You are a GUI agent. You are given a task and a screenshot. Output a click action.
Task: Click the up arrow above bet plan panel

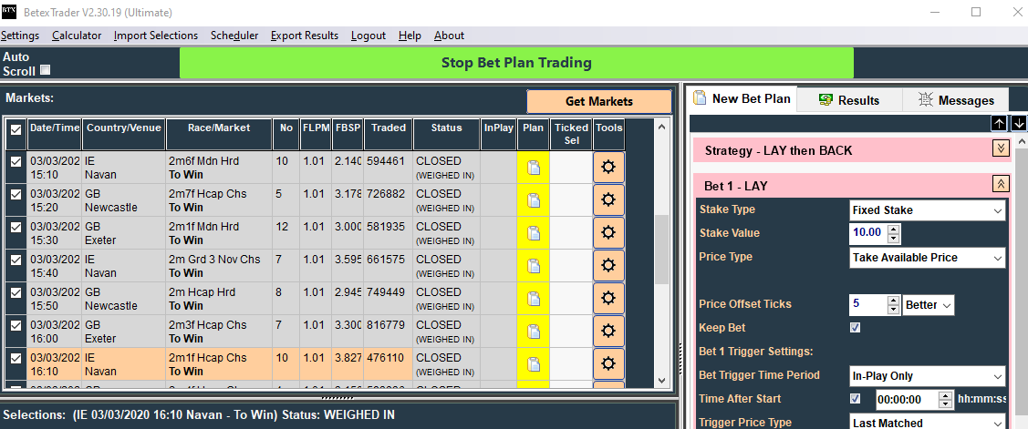1000,123
